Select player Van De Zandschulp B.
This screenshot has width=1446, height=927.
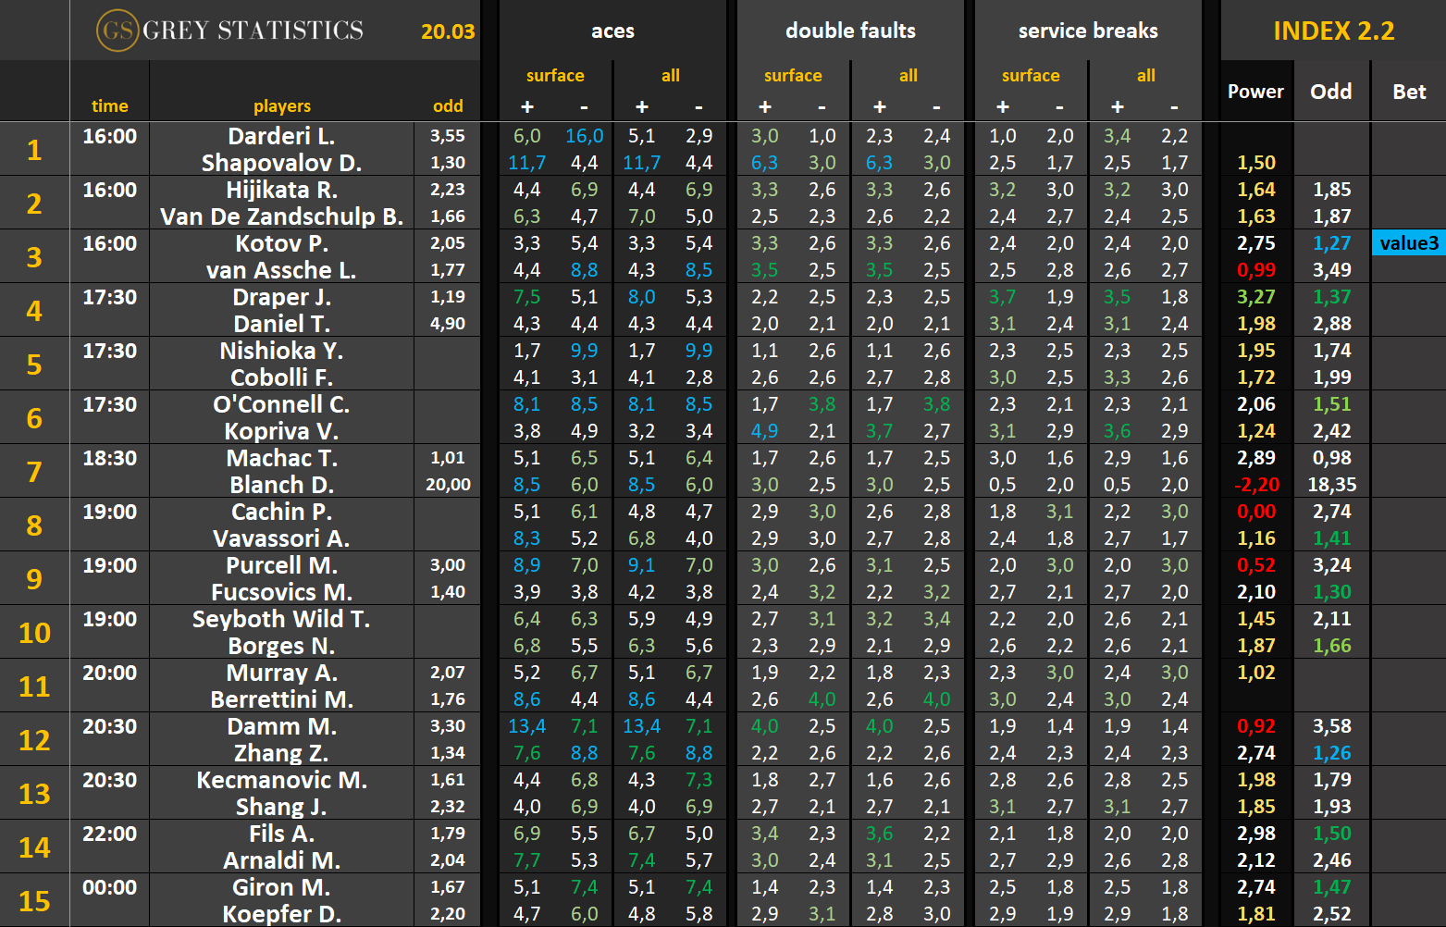coord(281,216)
